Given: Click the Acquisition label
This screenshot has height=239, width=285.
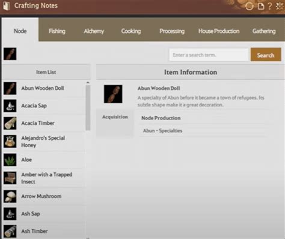Looking at the screenshot, I should [x=115, y=117].
